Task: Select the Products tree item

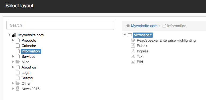Action: pyautogui.click(x=29, y=40)
